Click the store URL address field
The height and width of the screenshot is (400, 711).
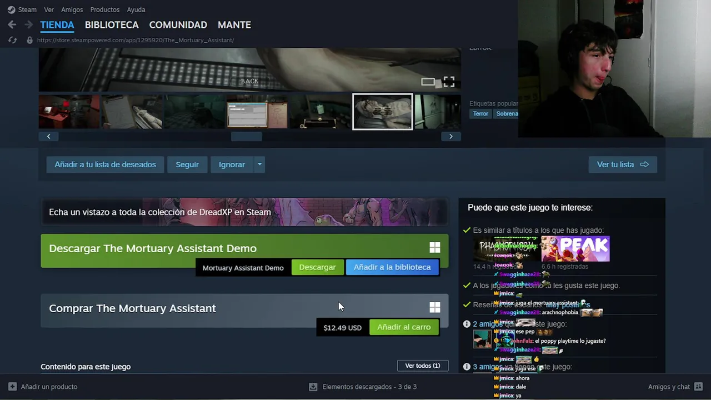[136, 40]
